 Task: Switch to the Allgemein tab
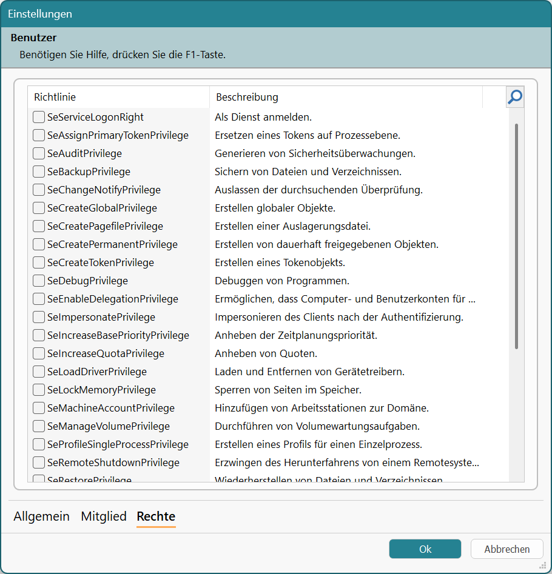(41, 516)
